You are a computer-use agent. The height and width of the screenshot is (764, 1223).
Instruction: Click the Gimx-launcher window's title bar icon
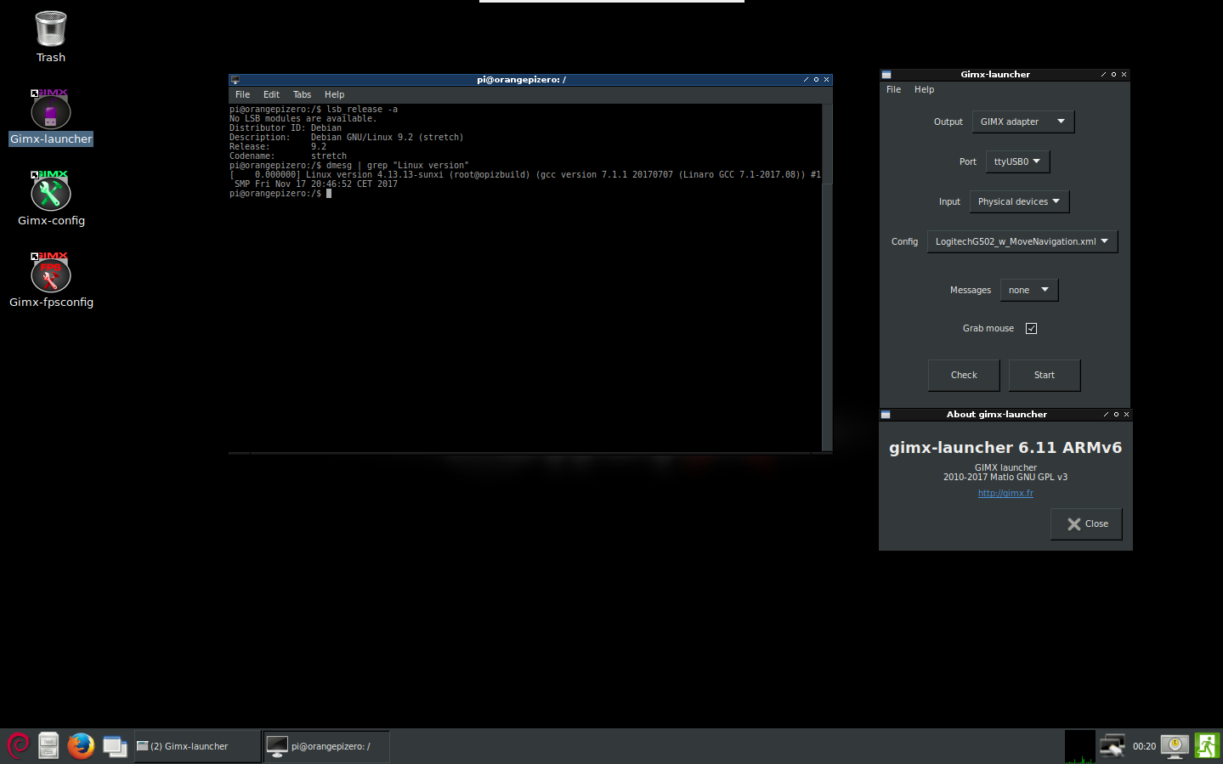886,75
